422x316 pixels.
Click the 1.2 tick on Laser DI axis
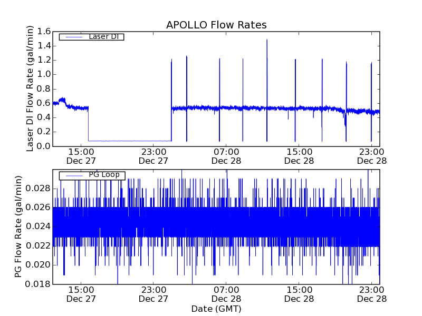point(44,60)
